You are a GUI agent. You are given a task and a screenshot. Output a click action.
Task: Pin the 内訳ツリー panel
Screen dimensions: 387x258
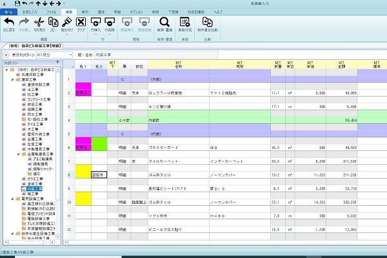[57, 62]
